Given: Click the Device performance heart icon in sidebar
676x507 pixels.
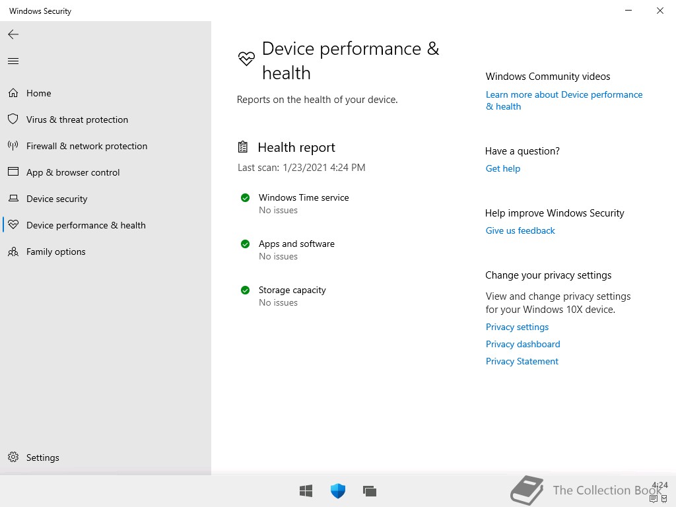Looking at the screenshot, I should 13,224.
